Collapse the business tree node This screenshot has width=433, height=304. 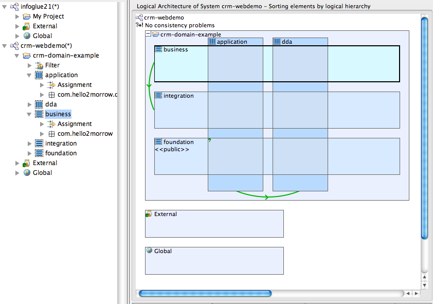coord(29,114)
